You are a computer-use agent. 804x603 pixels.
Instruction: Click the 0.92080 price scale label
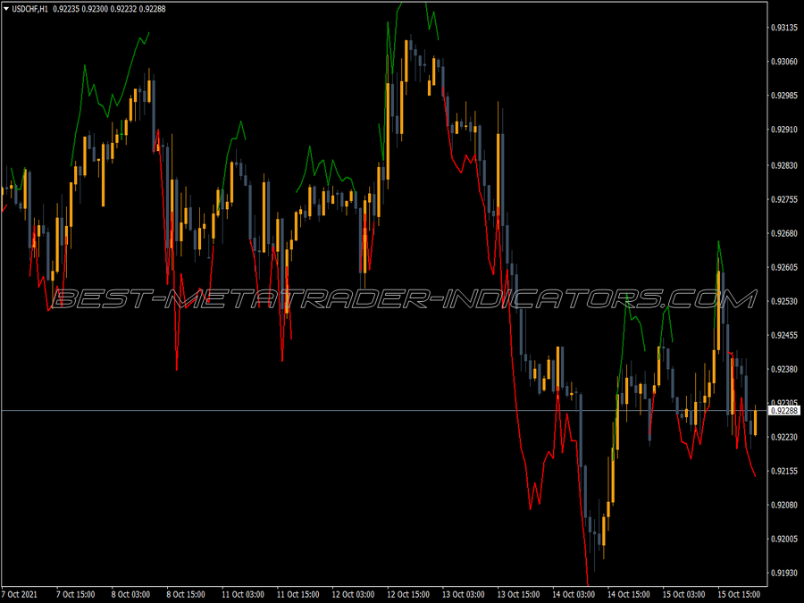click(784, 505)
